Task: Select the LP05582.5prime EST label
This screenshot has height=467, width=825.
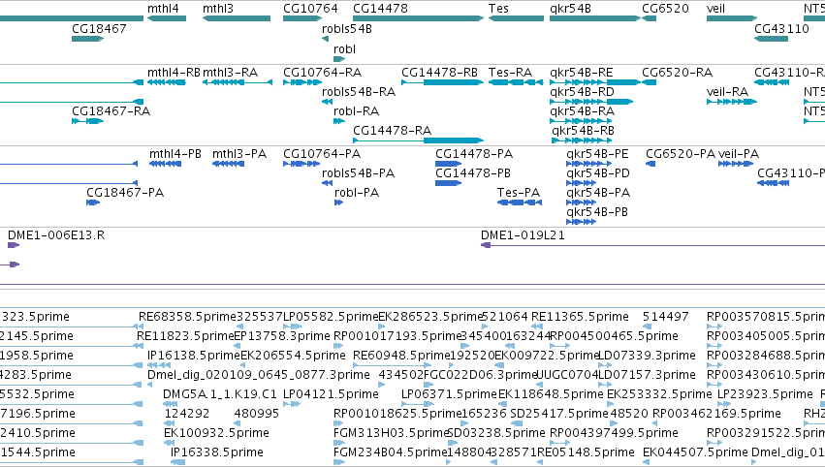Action: point(331,317)
